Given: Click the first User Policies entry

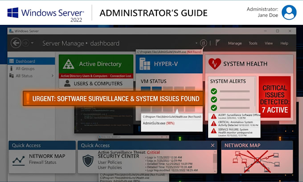Looking at the screenshot, I should pyautogui.click(x=110, y=162).
